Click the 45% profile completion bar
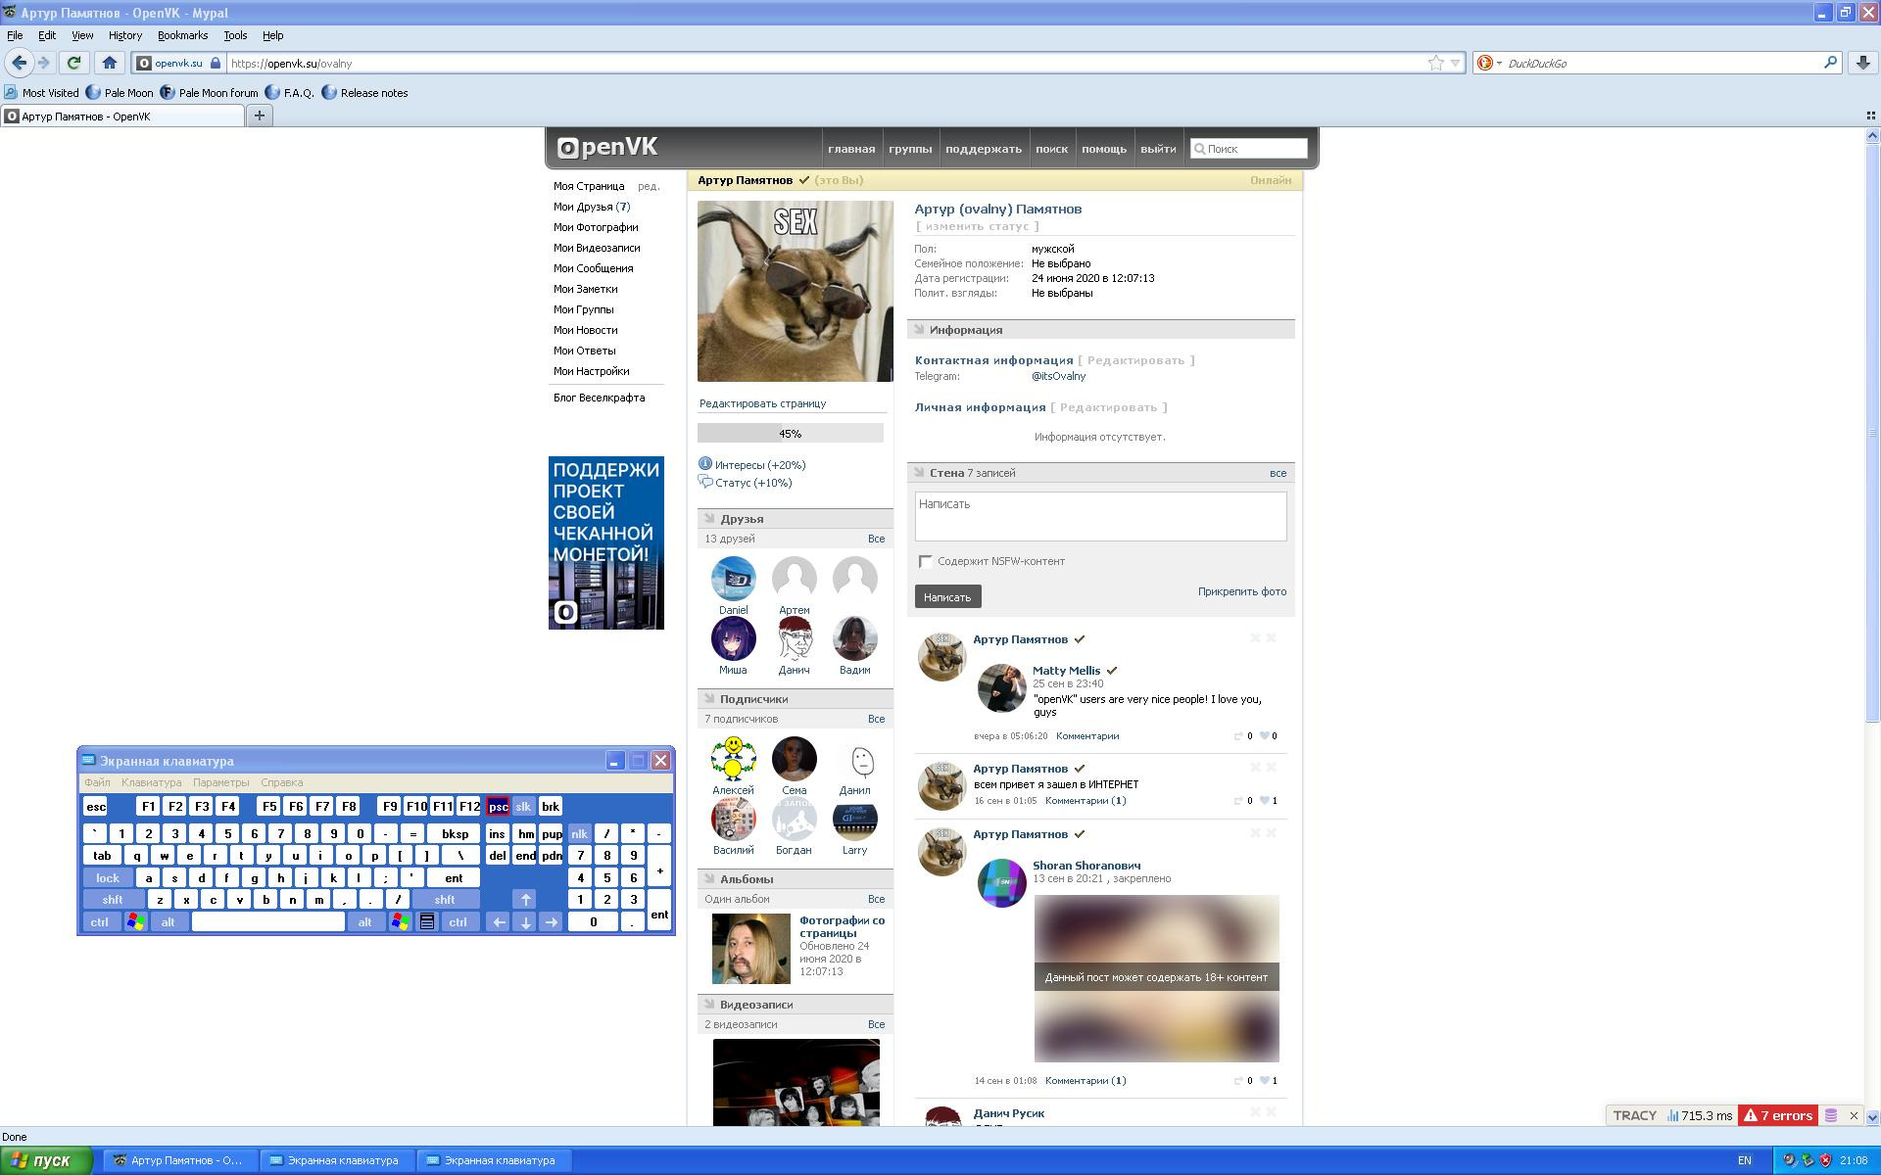The height and width of the screenshot is (1175, 1881). click(790, 434)
